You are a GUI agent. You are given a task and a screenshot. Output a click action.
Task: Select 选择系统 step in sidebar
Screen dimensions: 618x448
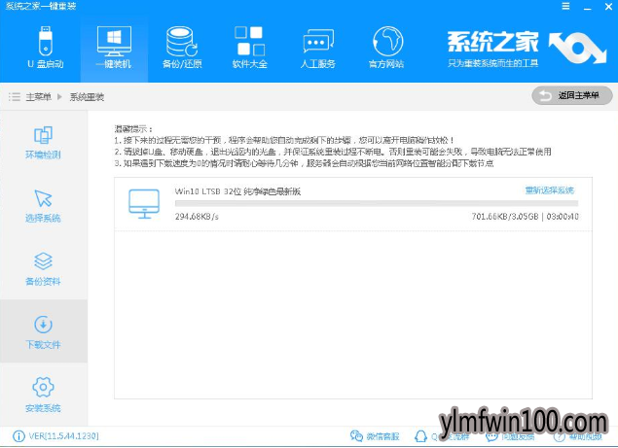coord(43,206)
